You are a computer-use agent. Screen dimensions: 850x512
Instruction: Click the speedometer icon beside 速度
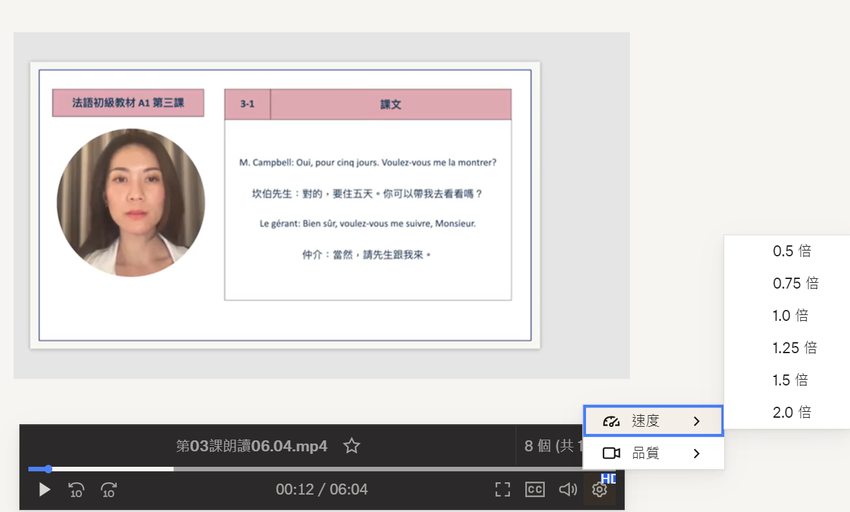coord(611,422)
